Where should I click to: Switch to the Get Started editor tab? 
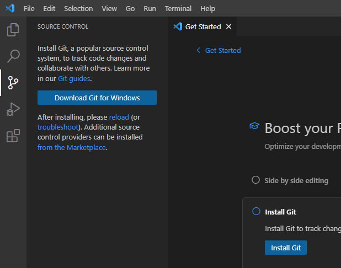tap(203, 26)
